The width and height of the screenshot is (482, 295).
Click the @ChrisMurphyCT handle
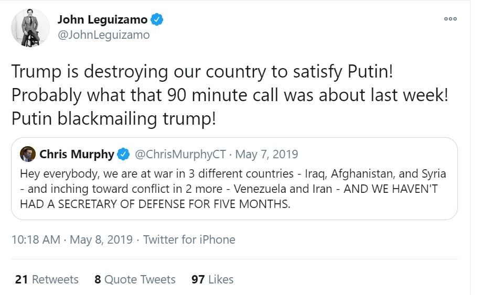(x=180, y=155)
